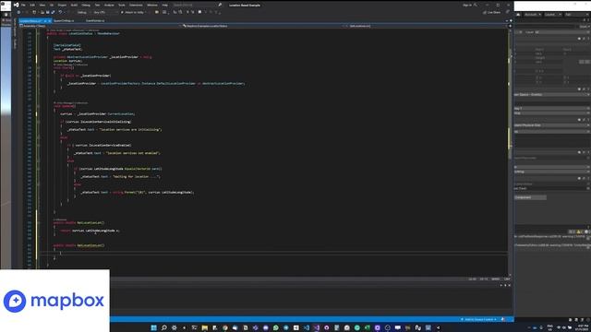Open the Windows Start menu
The width and height of the screenshot is (591, 332).
pyautogui.click(x=154, y=328)
